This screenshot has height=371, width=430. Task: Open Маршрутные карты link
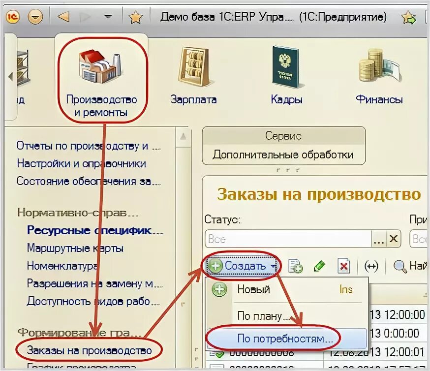coord(75,248)
